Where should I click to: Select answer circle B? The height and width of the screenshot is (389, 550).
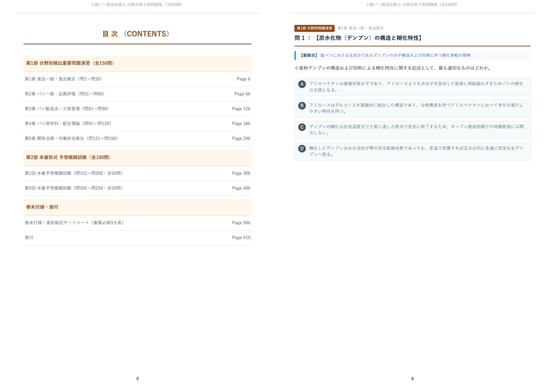point(302,106)
